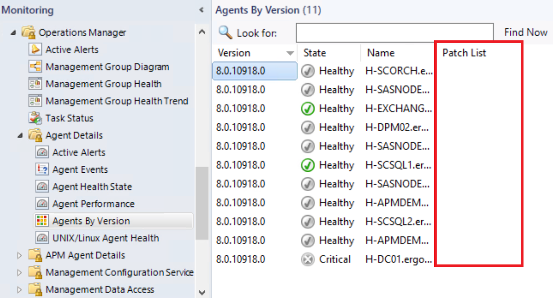The width and height of the screenshot is (553, 298).
Task: Select the H-DC01.ergo... agent name
Action: [x=399, y=259]
